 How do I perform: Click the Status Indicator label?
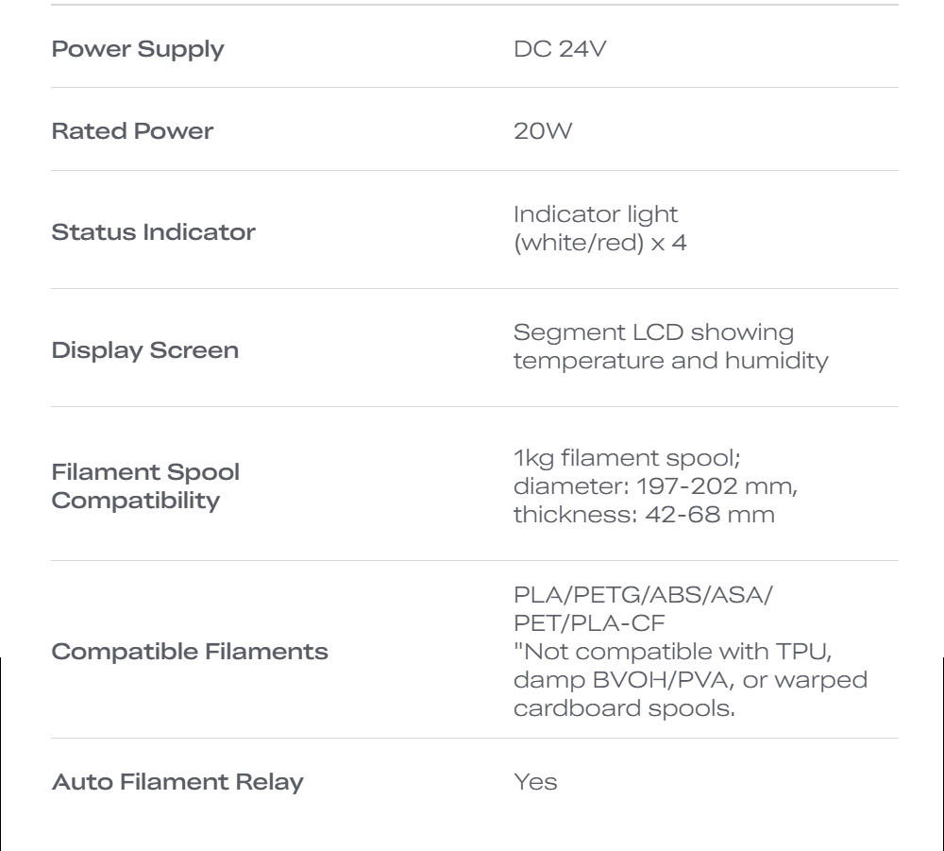click(x=153, y=232)
